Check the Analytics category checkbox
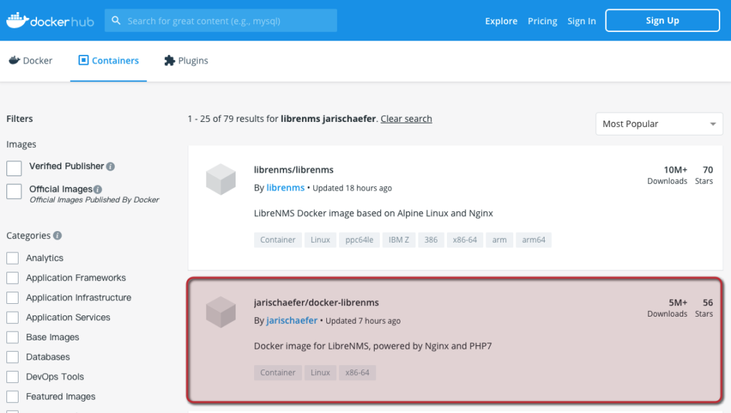 (13, 258)
